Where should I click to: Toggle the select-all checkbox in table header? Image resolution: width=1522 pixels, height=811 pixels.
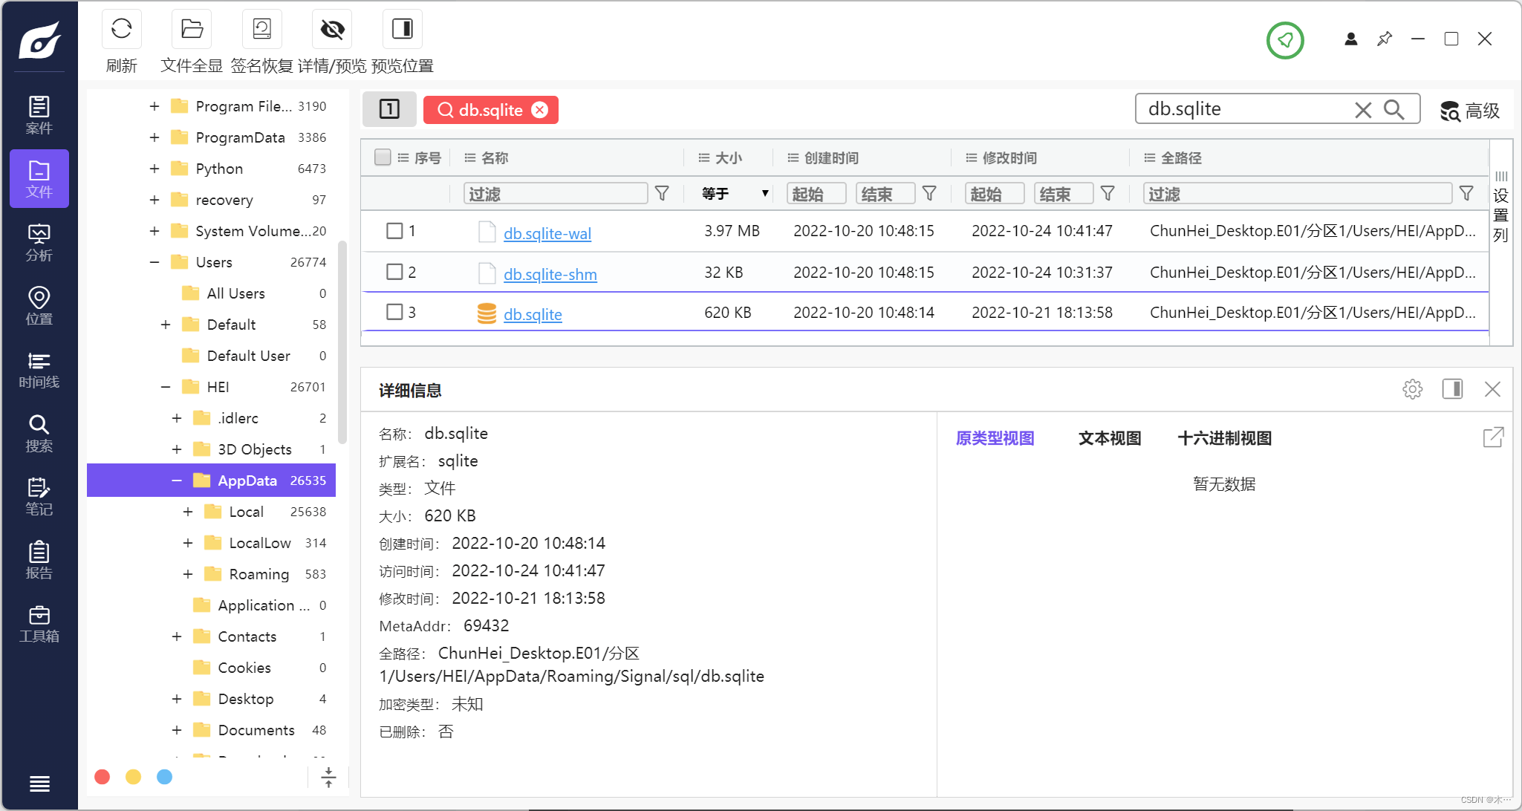pos(383,157)
